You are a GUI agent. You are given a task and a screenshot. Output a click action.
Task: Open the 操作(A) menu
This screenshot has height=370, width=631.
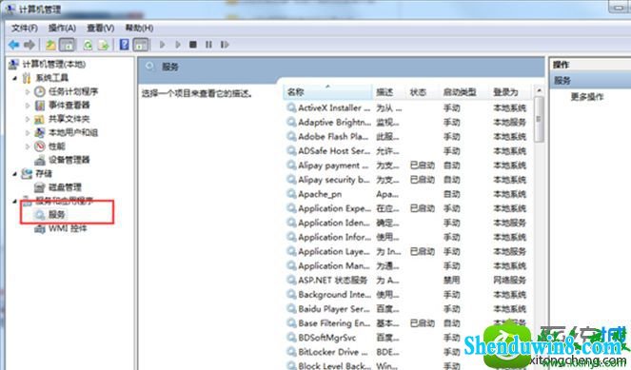point(62,28)
